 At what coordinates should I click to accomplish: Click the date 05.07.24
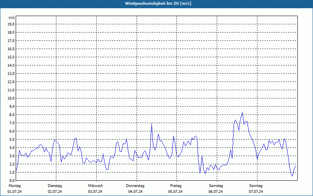click(175, 192)
